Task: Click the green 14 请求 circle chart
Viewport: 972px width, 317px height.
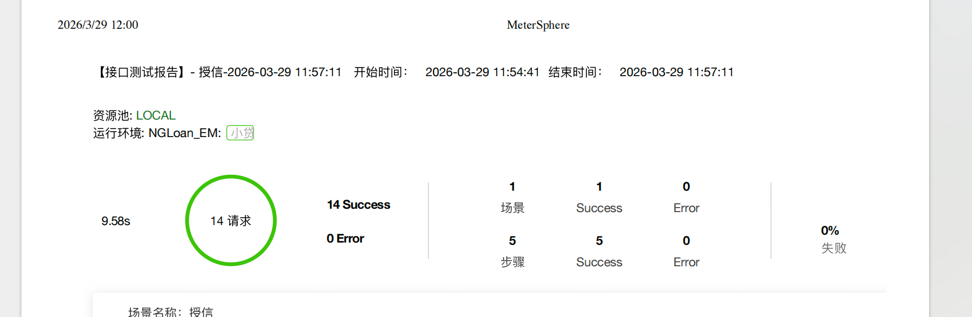Action: click(231, 221)
